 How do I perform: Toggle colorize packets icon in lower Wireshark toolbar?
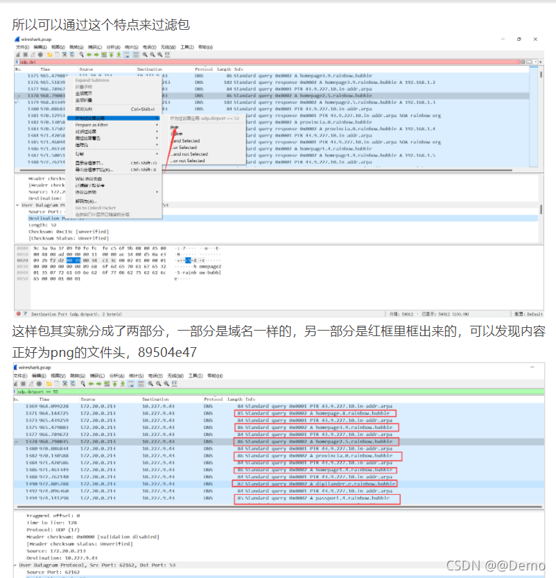click(141, 384)
